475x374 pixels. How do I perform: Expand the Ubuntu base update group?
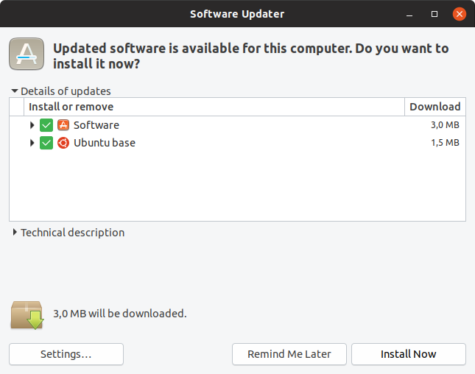click(32, 143)
